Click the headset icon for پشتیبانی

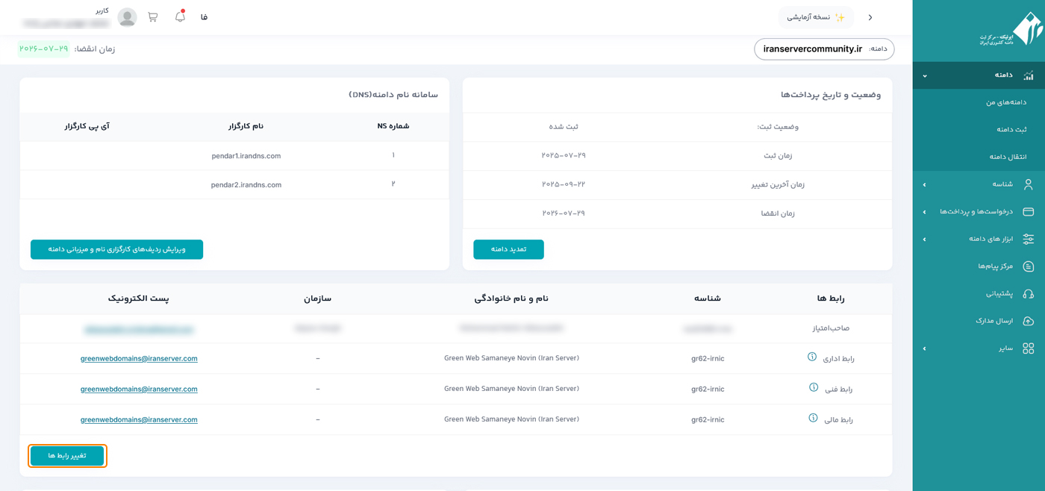click(1028, 294)
